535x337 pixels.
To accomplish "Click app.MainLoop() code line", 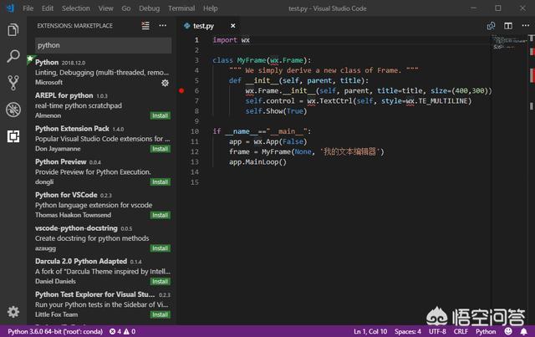I will 257,161.
